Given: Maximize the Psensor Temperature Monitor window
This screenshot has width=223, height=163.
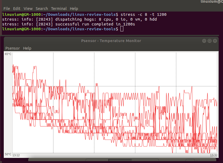Looking at the screenshot, I should tap(210, 41).
